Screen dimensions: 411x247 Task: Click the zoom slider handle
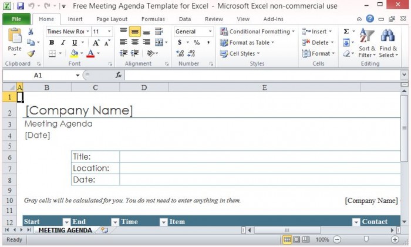pos(366,239)
